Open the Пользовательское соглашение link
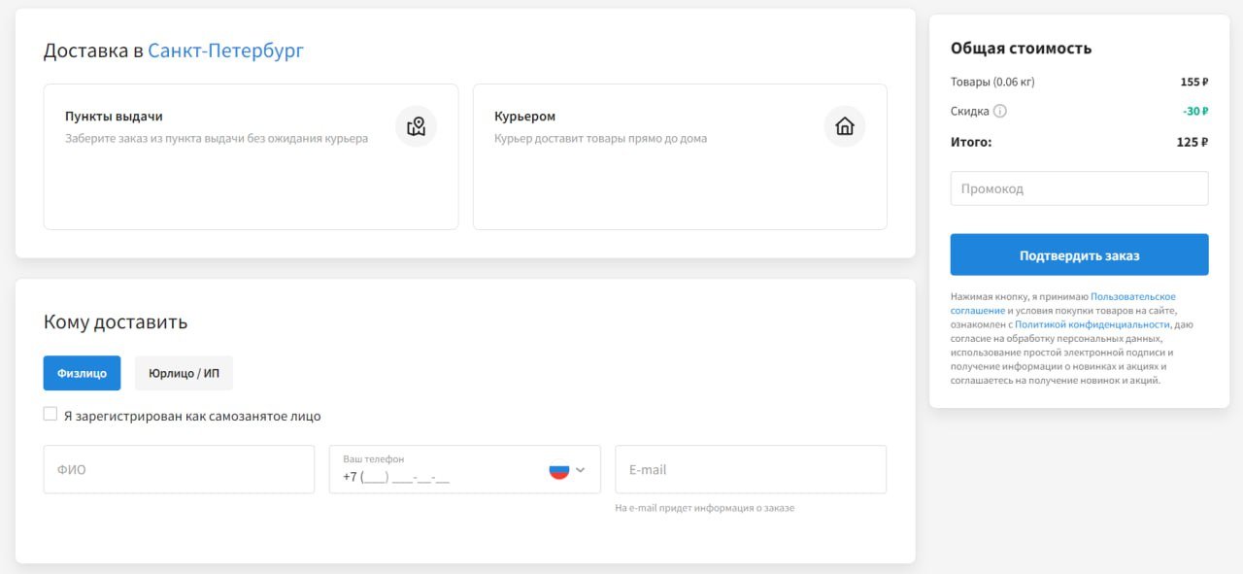The width and height of the screenshot is (1243, 574). [x=1132, y=296]
